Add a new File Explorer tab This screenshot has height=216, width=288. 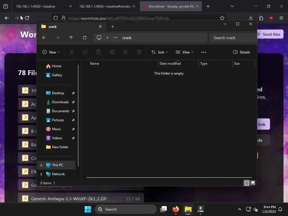[x=112, y=27]
